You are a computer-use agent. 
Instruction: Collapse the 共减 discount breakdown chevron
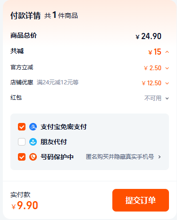click(x=167, y=52)
